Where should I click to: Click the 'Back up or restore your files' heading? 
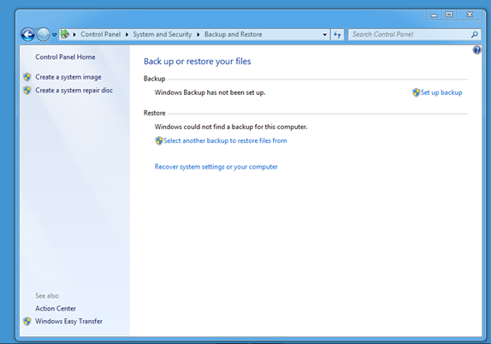tap(198, 62)
